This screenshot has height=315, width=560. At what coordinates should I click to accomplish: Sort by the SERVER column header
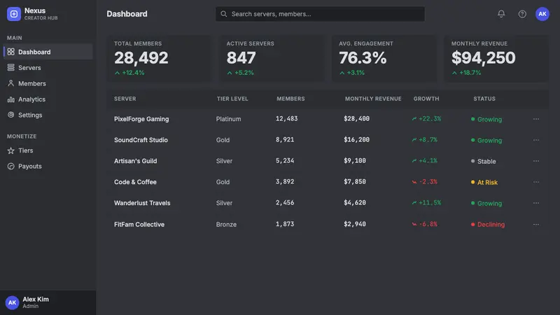point(125,99)
